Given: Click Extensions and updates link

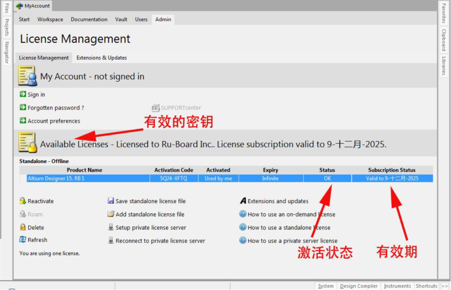Looking at the screenshot, I should [278, 201].
